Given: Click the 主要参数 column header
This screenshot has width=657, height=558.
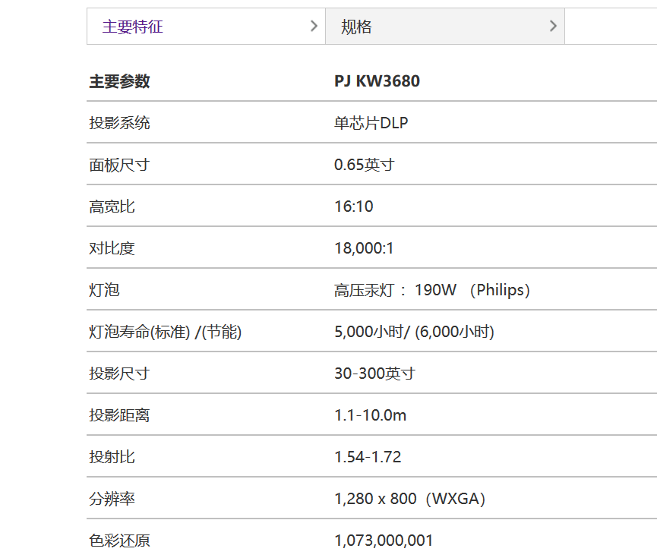Looking at the screenshot, I should (119, 81).
